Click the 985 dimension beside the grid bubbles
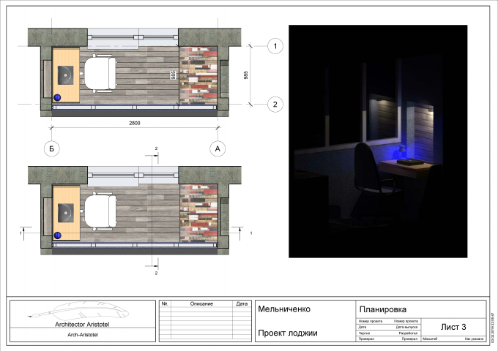Viewport: 498px width, 351px height. point(245,75)
